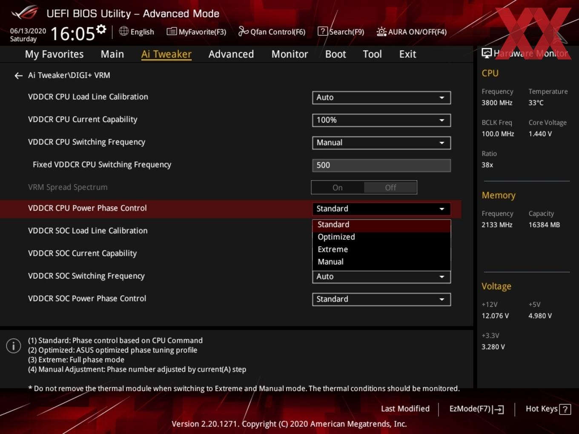Set VRM Spread Spectrum to On
579x434 pixels.
(338, 188)
